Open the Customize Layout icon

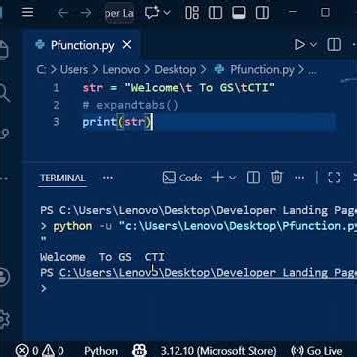[192, 13]
